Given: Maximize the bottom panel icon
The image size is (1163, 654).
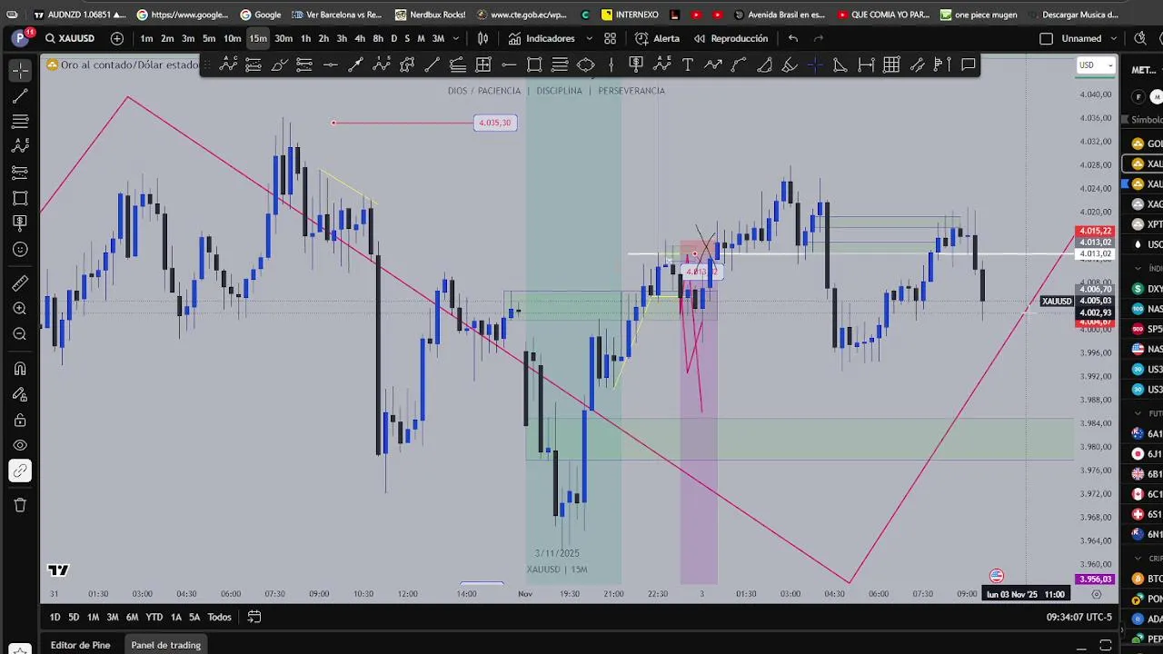Looking at the screenshot, I should coord(1106,645).
